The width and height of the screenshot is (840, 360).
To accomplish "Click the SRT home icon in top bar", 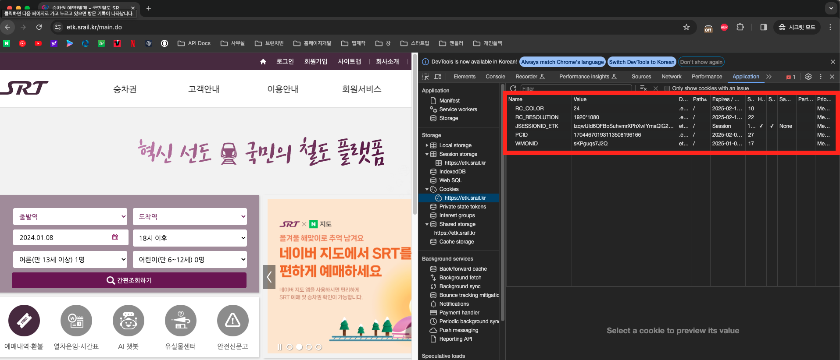I will (x=263, y=62).
